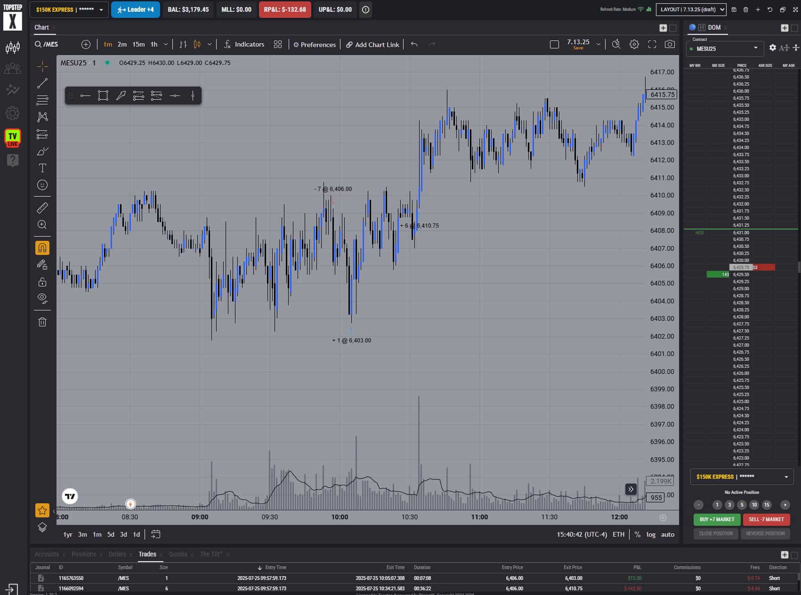This screenshot has height=595, width=801.
Task: Switch to 1h timeframe
Action: [x=154, y=44]
